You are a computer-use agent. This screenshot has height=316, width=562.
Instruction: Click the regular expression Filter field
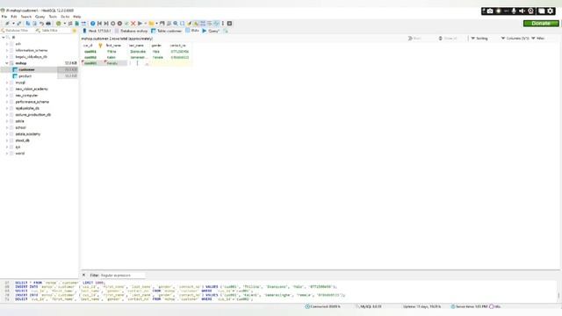123,275
